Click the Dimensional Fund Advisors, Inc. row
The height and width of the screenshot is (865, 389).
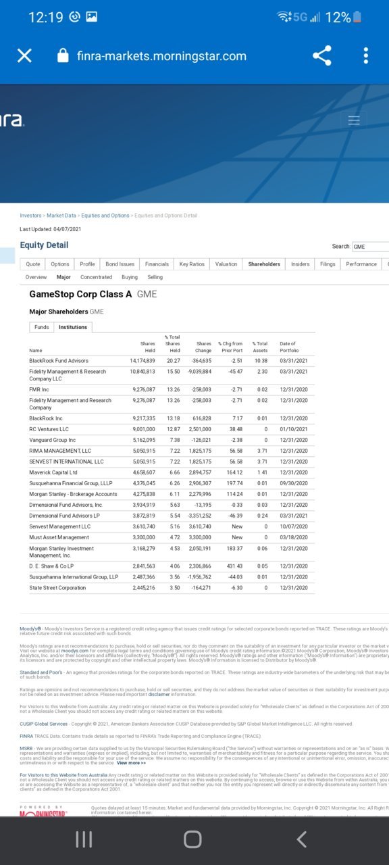[x=66, y=505]
